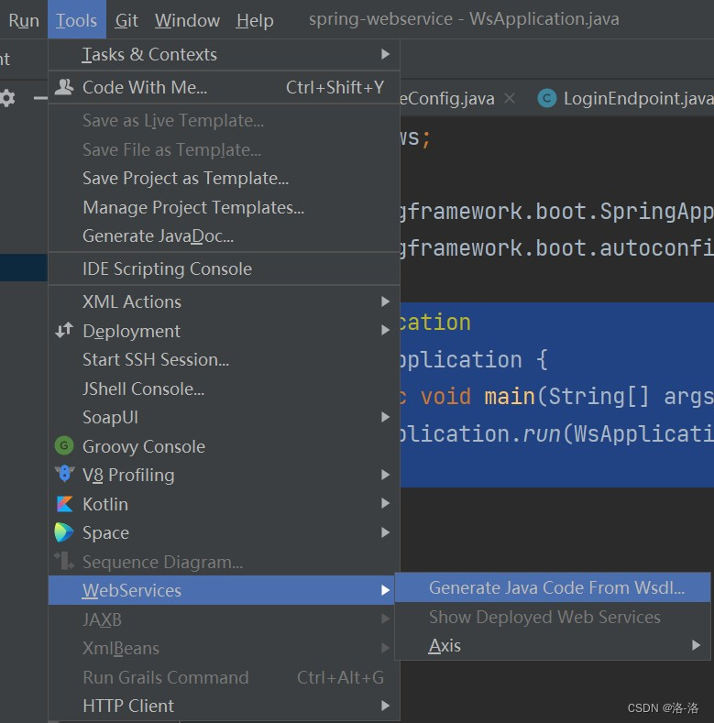The image size is (714, 723).
Task: Expand Space submenu arrow
Action: [x=385, y=532]
